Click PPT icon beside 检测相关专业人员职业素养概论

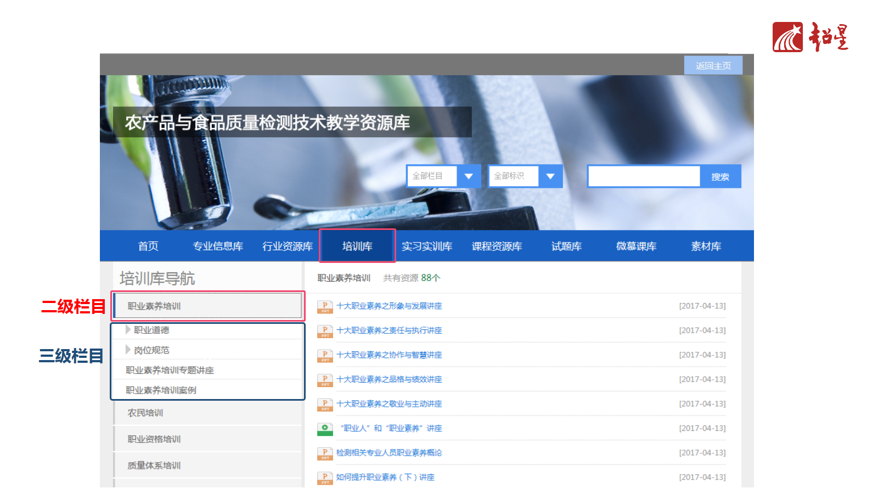(x=325, y=453)
